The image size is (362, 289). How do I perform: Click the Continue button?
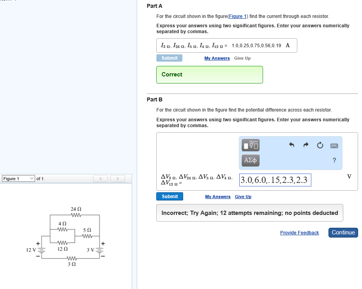point(343,232)
